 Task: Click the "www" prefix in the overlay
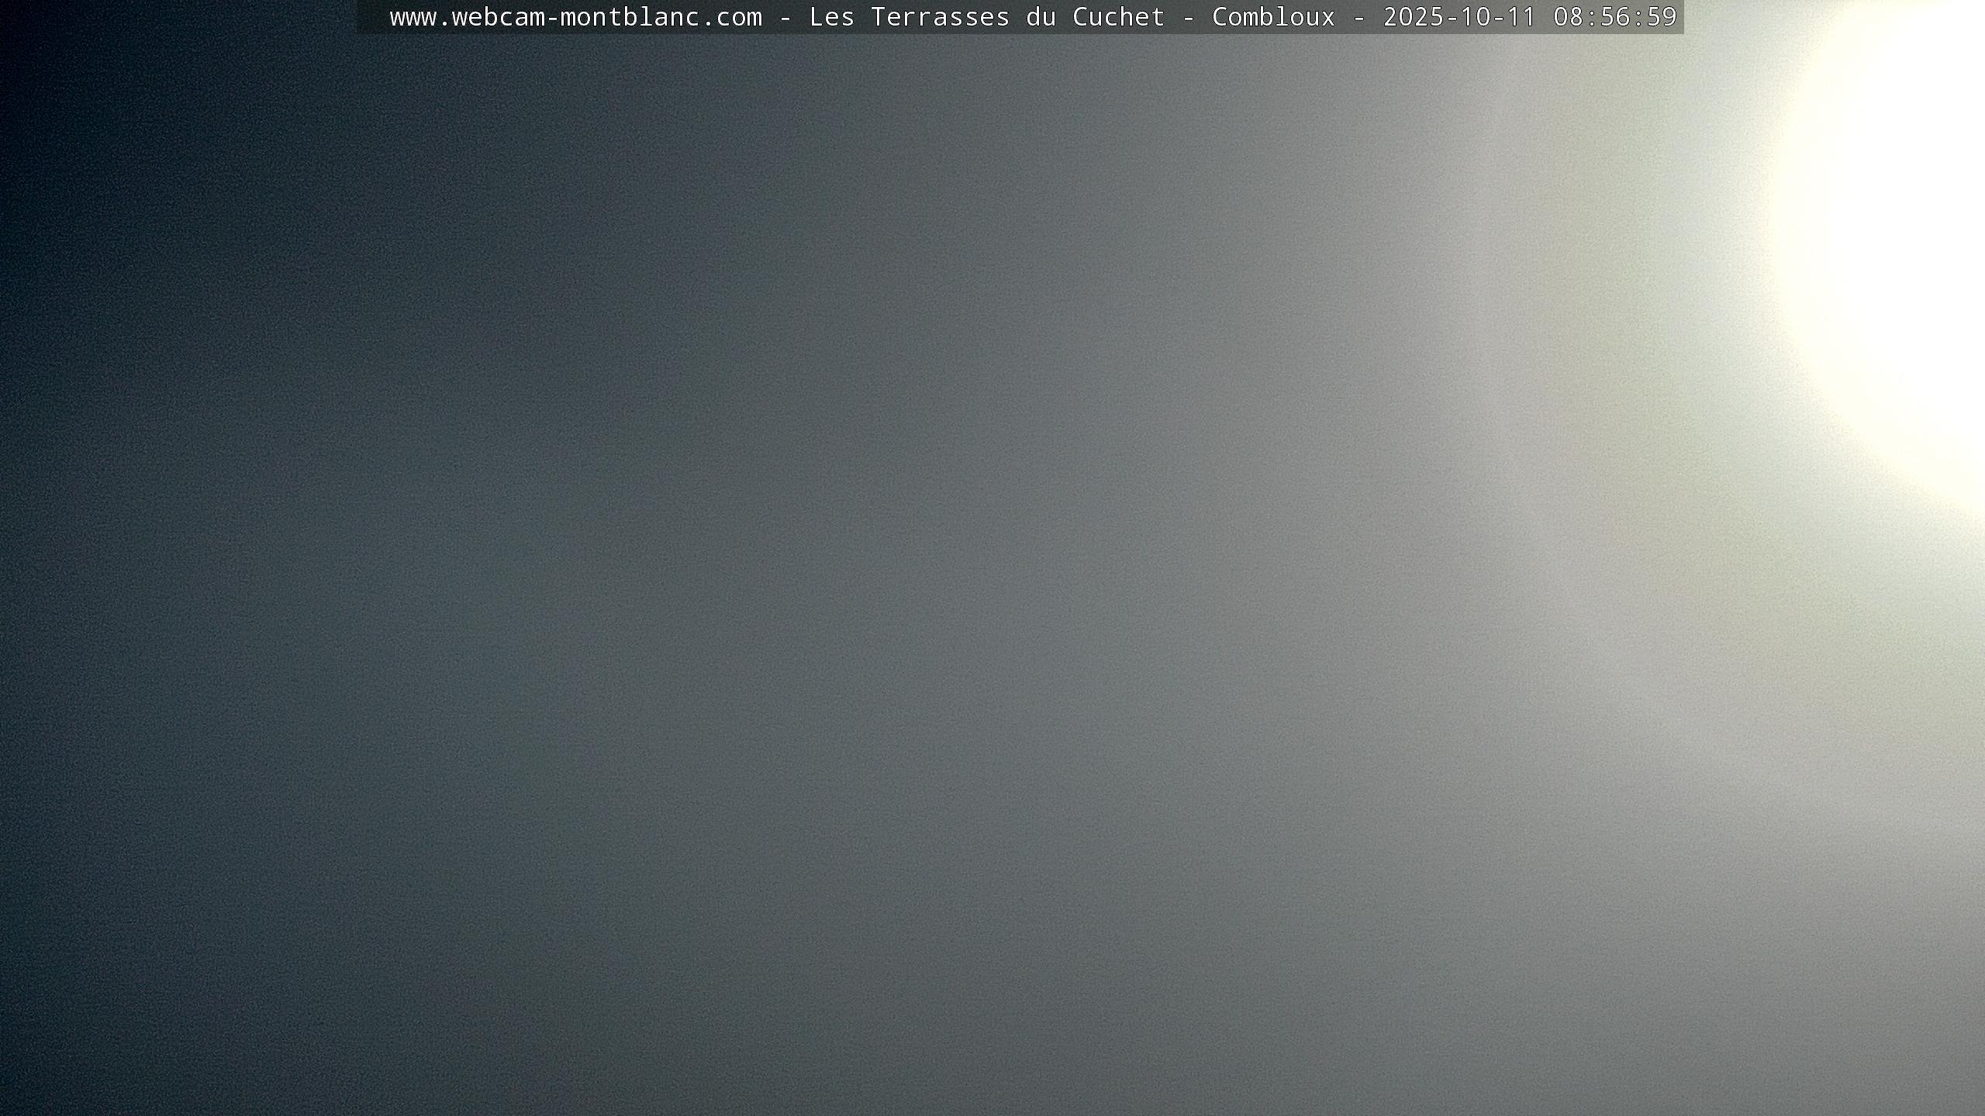413,17
